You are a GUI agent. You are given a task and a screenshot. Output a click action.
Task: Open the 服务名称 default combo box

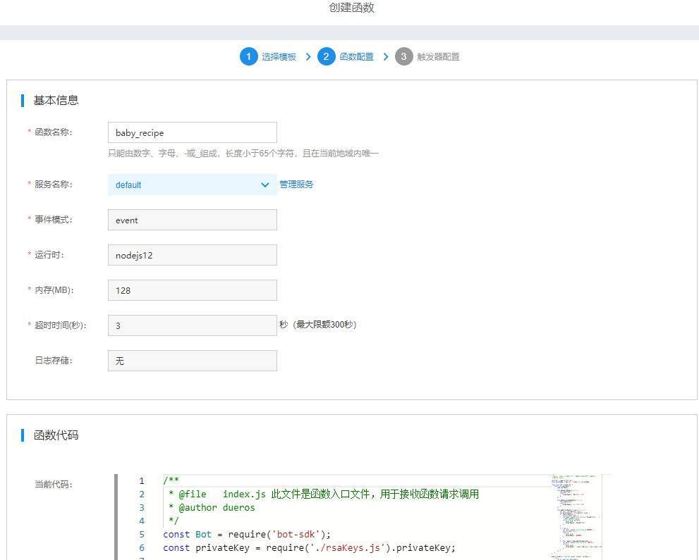click(183, 185)
